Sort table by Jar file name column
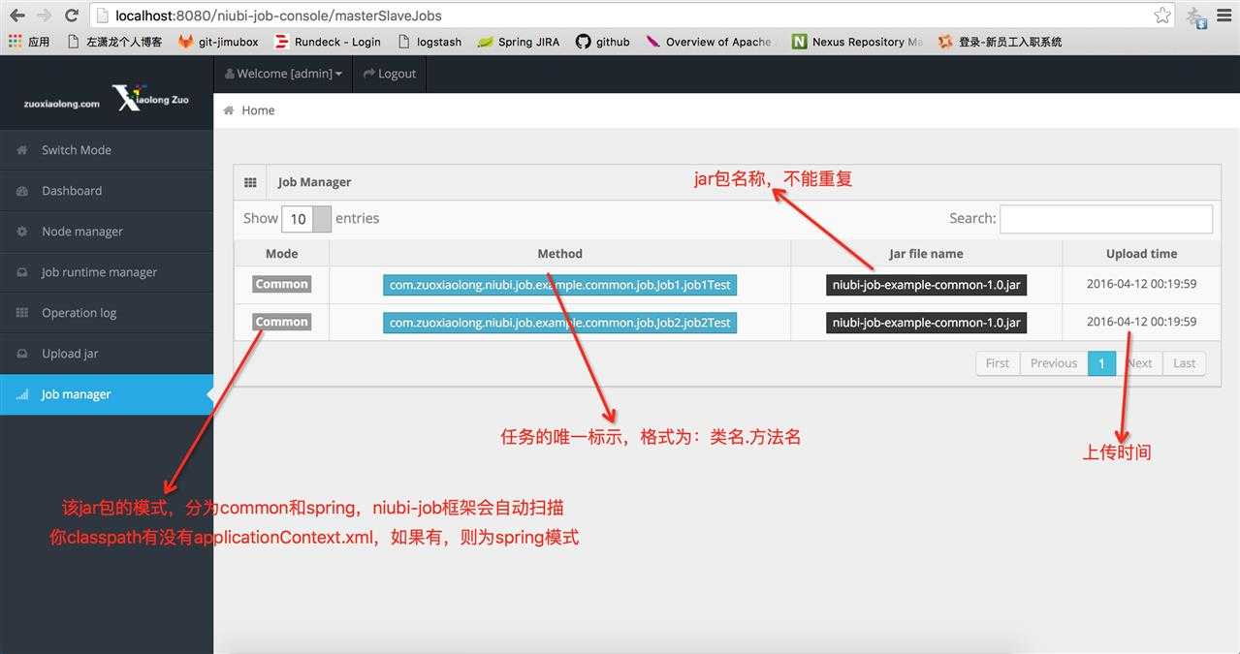The width and height of the screenshot is (1240, 654). pyautogui.click(x=926, y=254)
